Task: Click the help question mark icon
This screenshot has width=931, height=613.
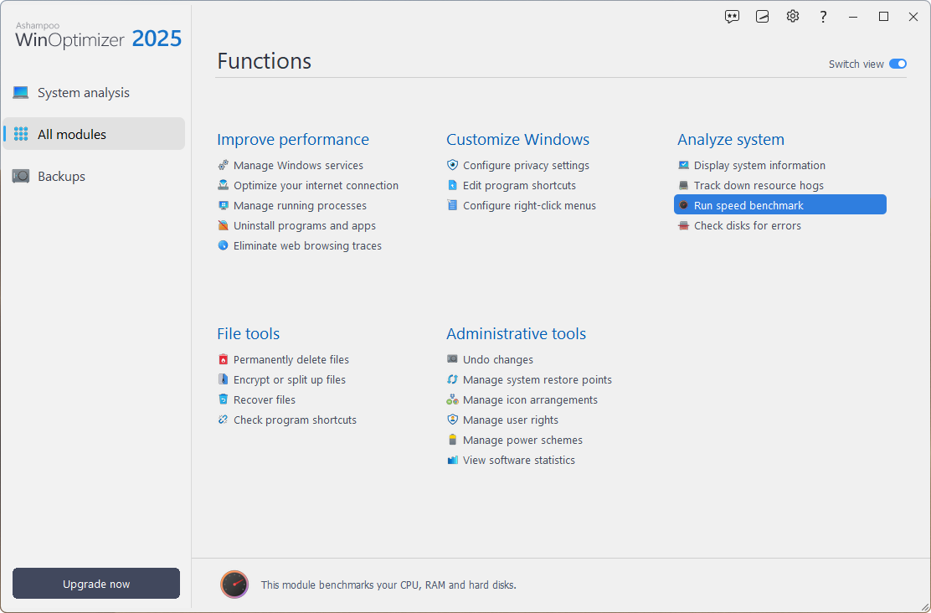Action: [x=823, y=17]
